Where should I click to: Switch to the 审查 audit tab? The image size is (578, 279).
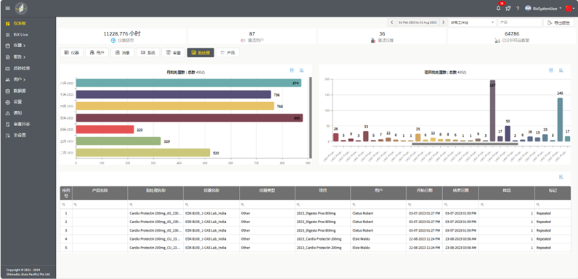(x=174, y=53)
